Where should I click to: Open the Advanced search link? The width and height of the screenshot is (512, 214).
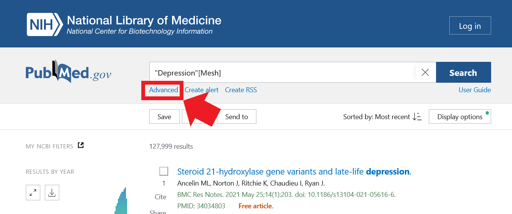163,90
